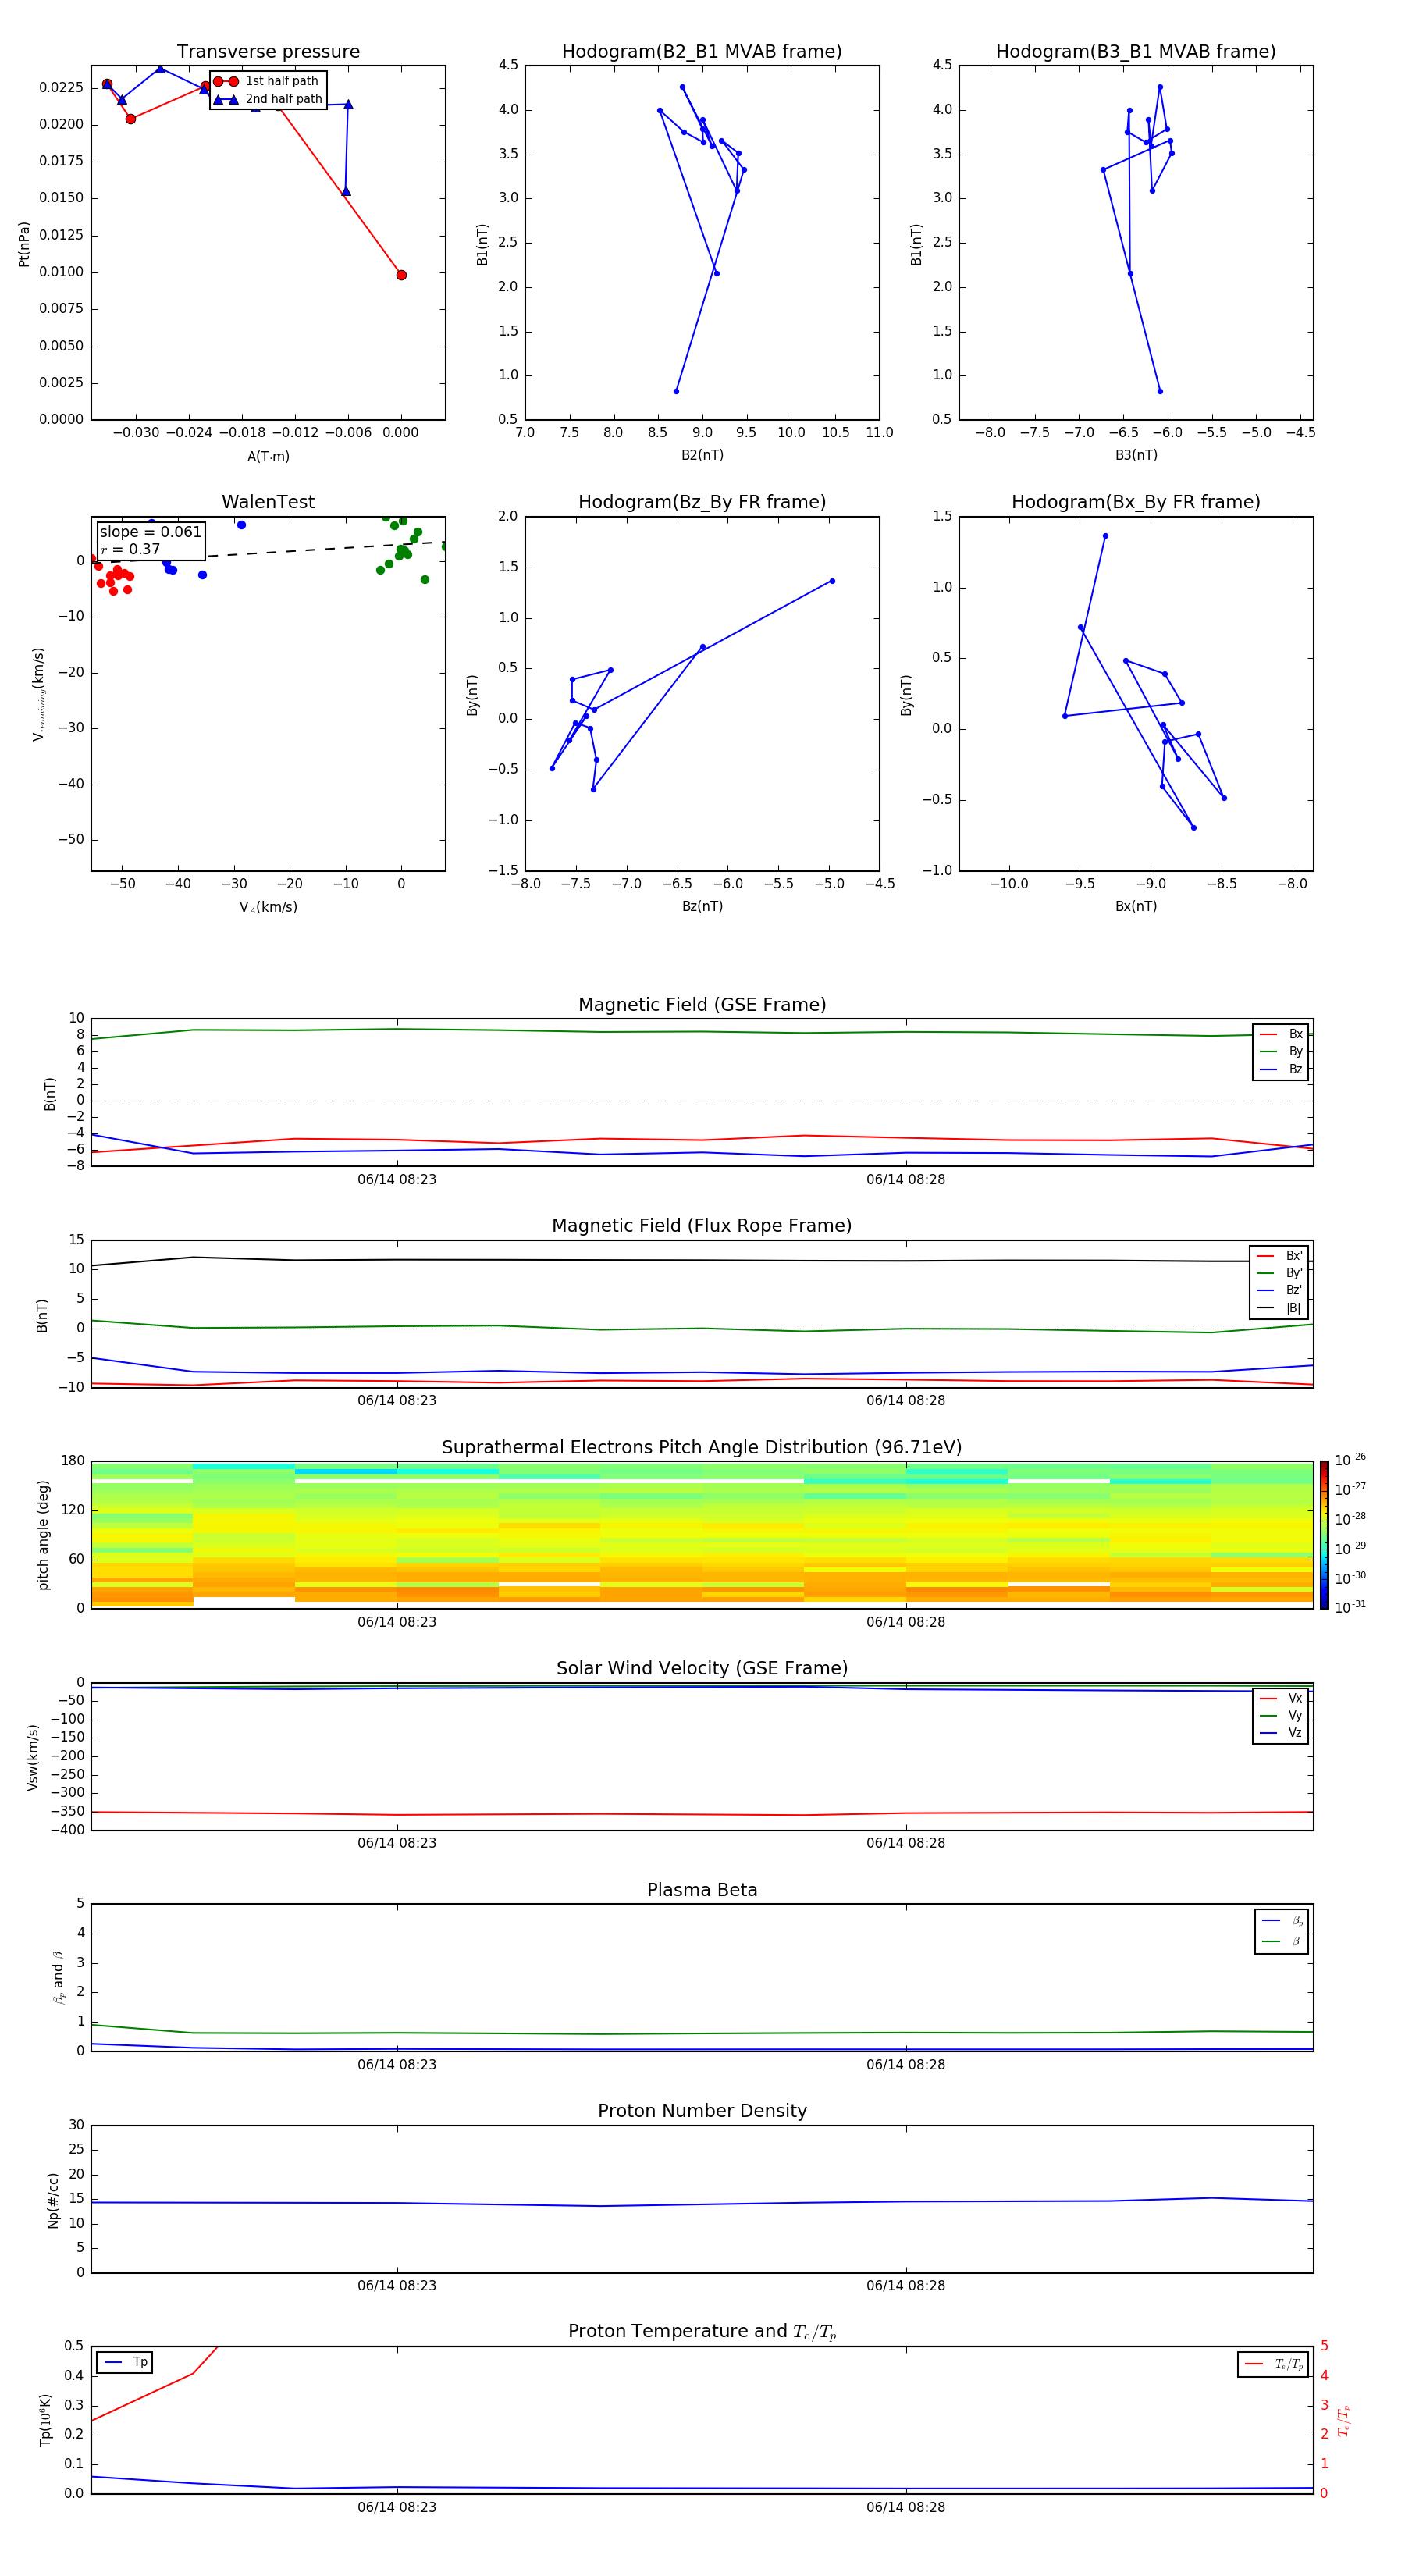Click the '2nd half path' legend entry
The image size is (1405, 2576).
tap(268, 99)
